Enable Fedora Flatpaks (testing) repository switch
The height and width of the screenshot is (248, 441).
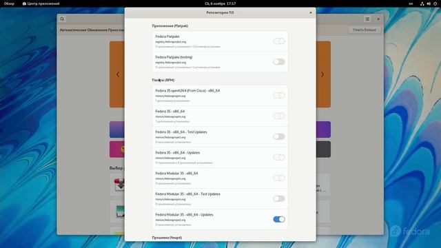(x=278, y=61)
